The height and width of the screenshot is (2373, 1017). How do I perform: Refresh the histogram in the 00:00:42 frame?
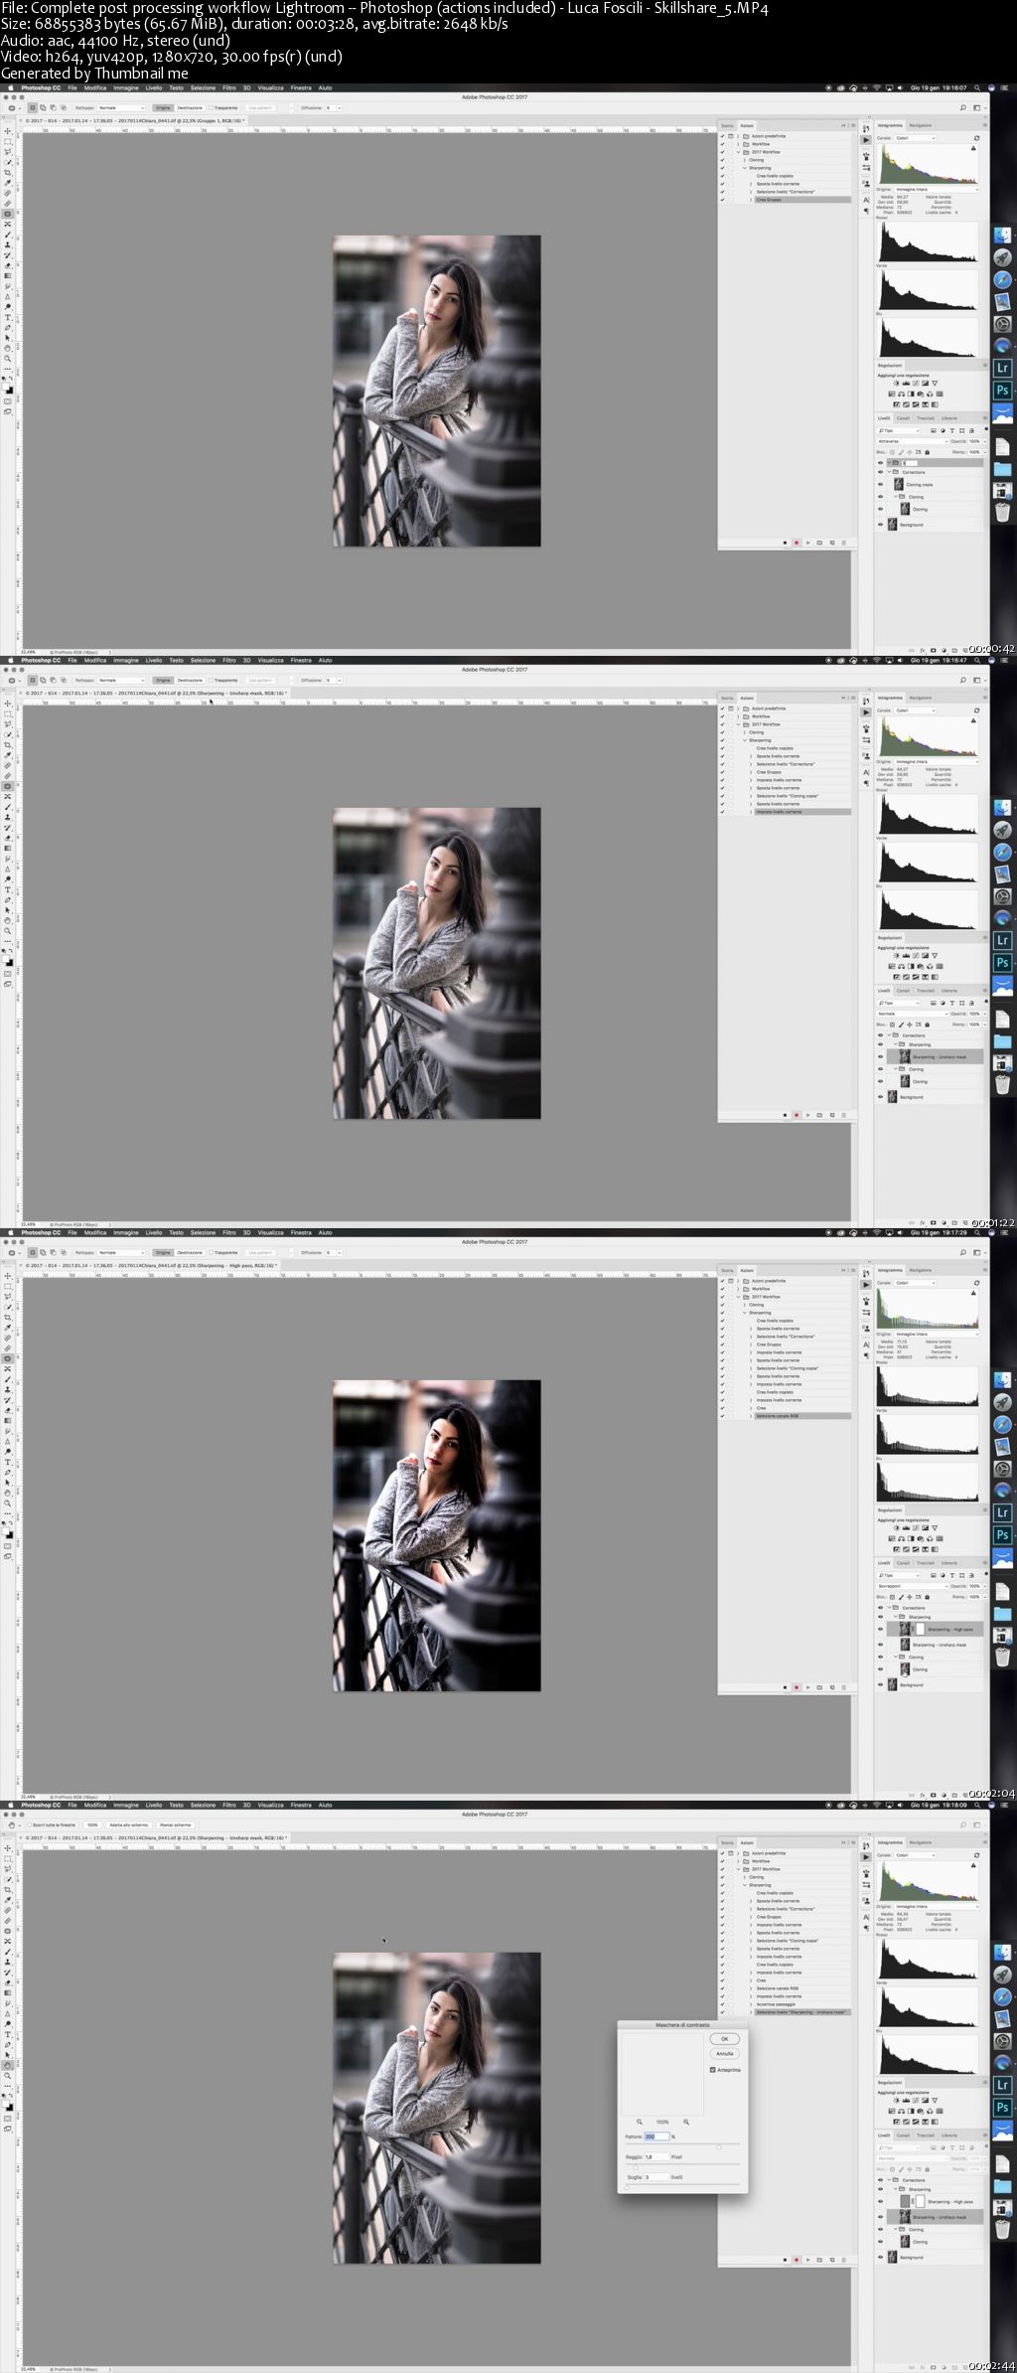pyautogui.click(x=976, y=138)
